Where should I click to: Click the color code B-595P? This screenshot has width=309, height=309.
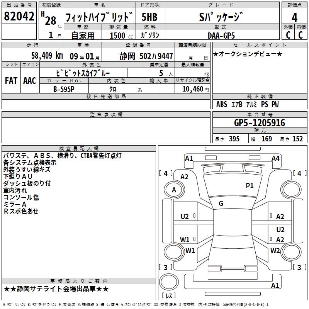coord(64,89)
